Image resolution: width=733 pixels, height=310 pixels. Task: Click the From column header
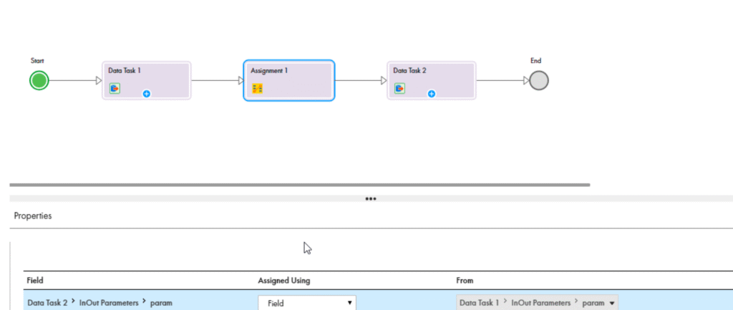tap(465, 281)
